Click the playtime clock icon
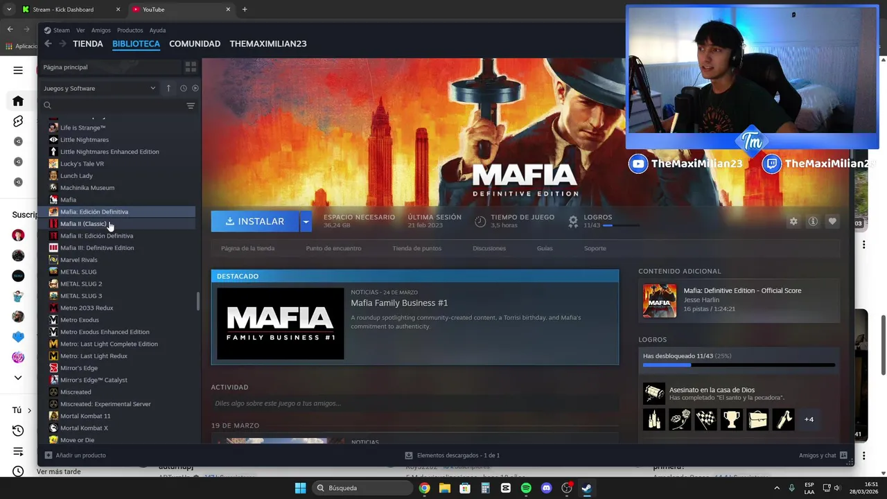This screenshot has width=887, height=499. [480, 221]
